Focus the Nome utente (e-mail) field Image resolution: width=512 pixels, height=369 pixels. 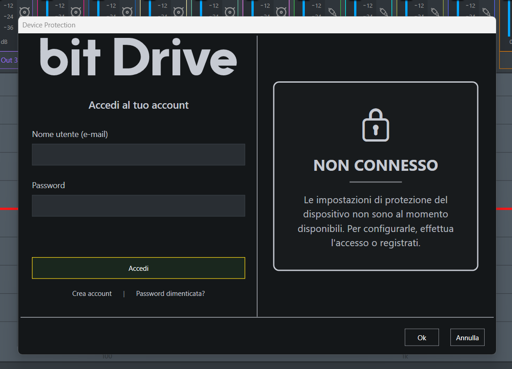pyautogui.click(x=138, y=155)
